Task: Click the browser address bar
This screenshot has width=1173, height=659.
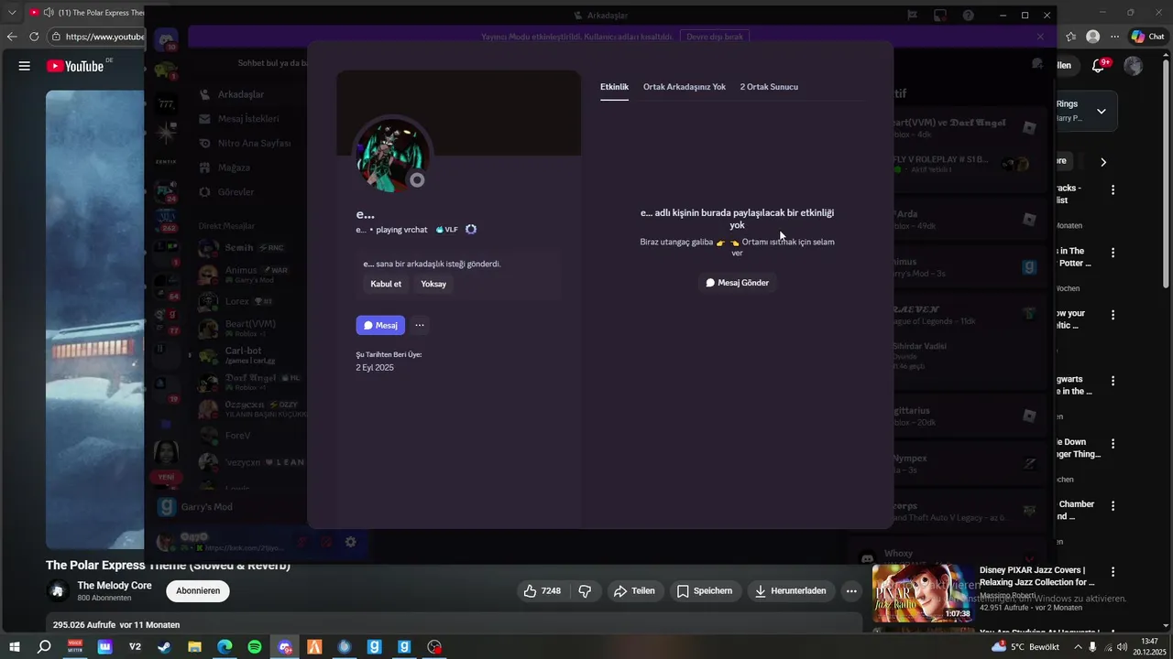Action: click(x=96, y=37)
